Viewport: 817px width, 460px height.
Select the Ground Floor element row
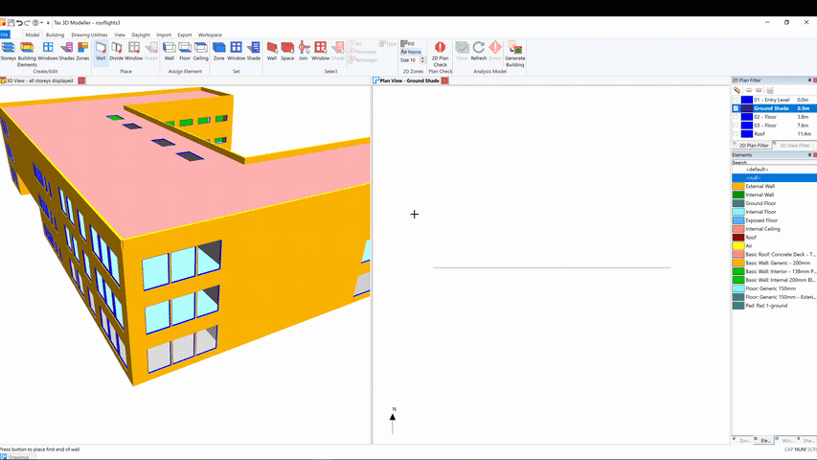tap(774, 203)
